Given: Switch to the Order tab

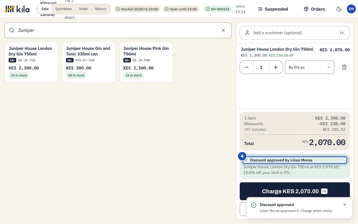Looking at the screenshot, I should pyautogui.click(x=83, y=9).
